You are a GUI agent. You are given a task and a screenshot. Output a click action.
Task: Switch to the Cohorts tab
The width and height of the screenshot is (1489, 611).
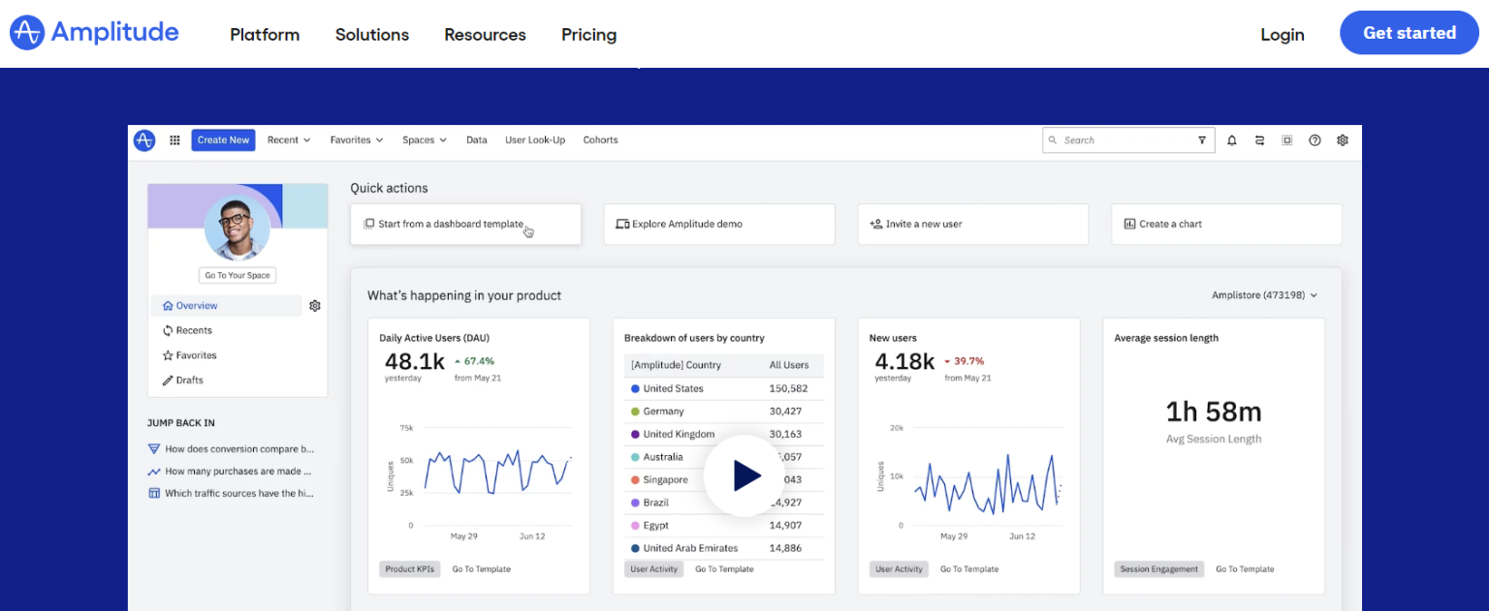pyautogui.click(x=600, y=139)
